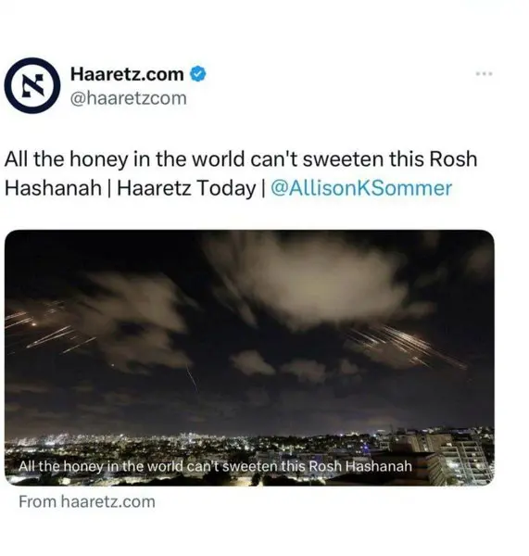Click the light streaks on the photo's left side
529x556 pixels.
click(x=48, y=332)
